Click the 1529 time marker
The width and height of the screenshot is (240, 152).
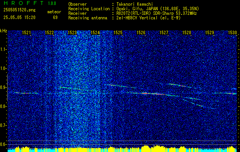[x=209, y=32]
